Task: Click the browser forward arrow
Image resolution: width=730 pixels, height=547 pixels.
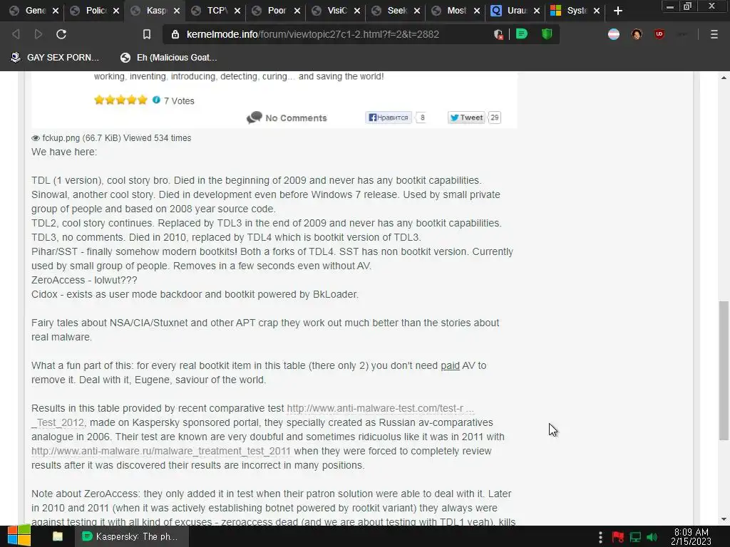Action: click(x=38, y=34)
